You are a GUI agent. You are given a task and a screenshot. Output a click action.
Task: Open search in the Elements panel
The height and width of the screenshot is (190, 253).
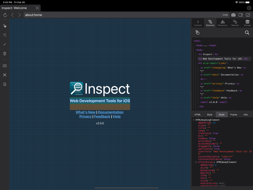pos(247,33)
